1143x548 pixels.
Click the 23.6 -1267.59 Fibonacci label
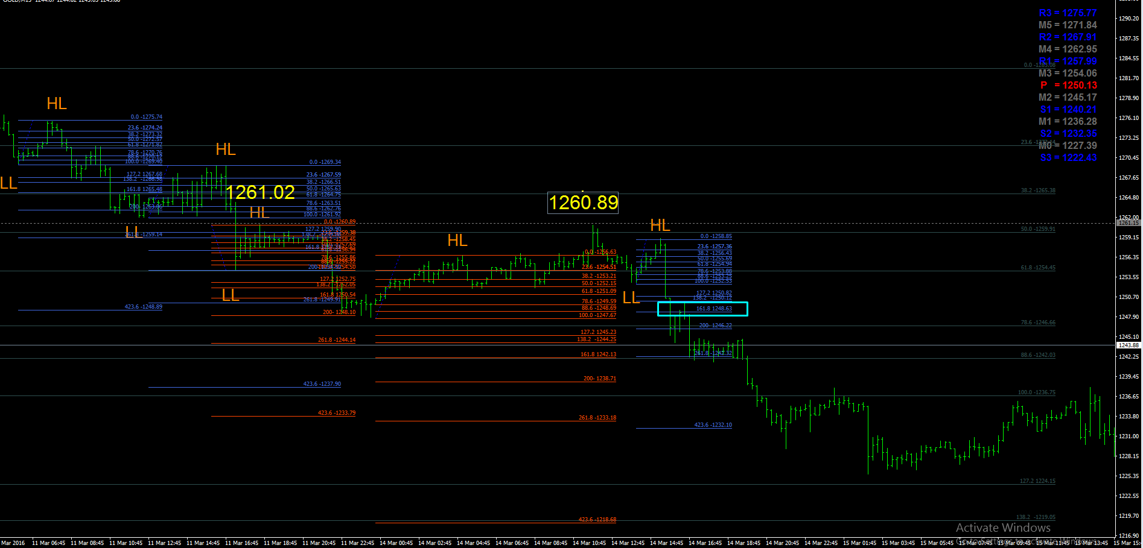click(323, 175)
